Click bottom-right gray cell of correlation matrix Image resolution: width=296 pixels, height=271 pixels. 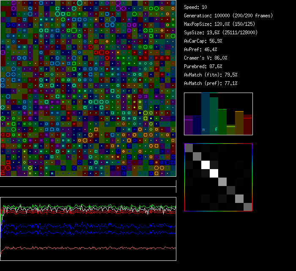(248, 207)
